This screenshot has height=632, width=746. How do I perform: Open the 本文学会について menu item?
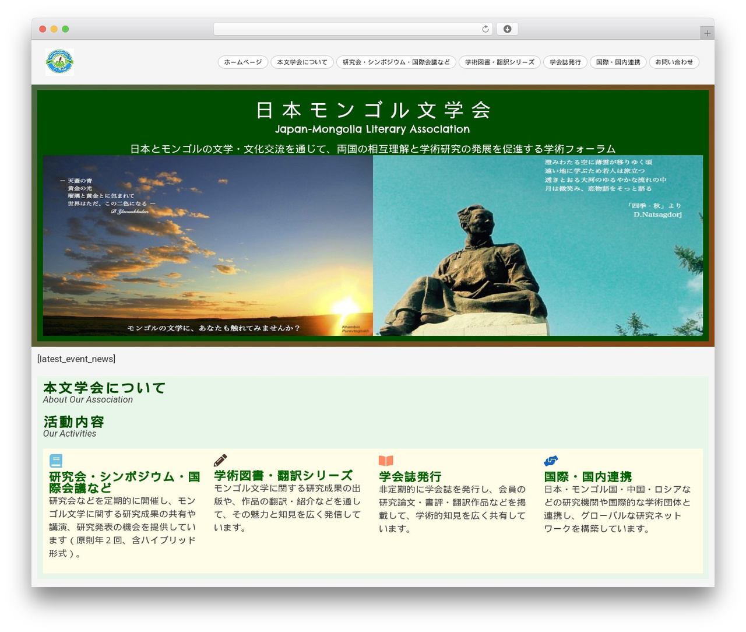[x=302, y=62]
